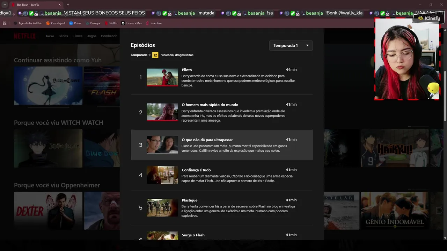Open the Dexter card
The image size is (447, 251).
[x=48, y=211]
